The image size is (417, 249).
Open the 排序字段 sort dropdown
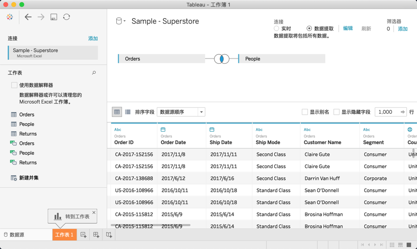click(181, 112)
